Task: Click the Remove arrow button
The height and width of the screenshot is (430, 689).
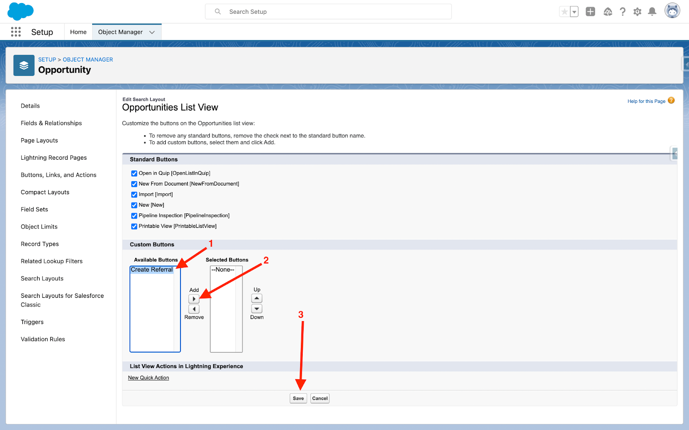Action: coord(194,309)
